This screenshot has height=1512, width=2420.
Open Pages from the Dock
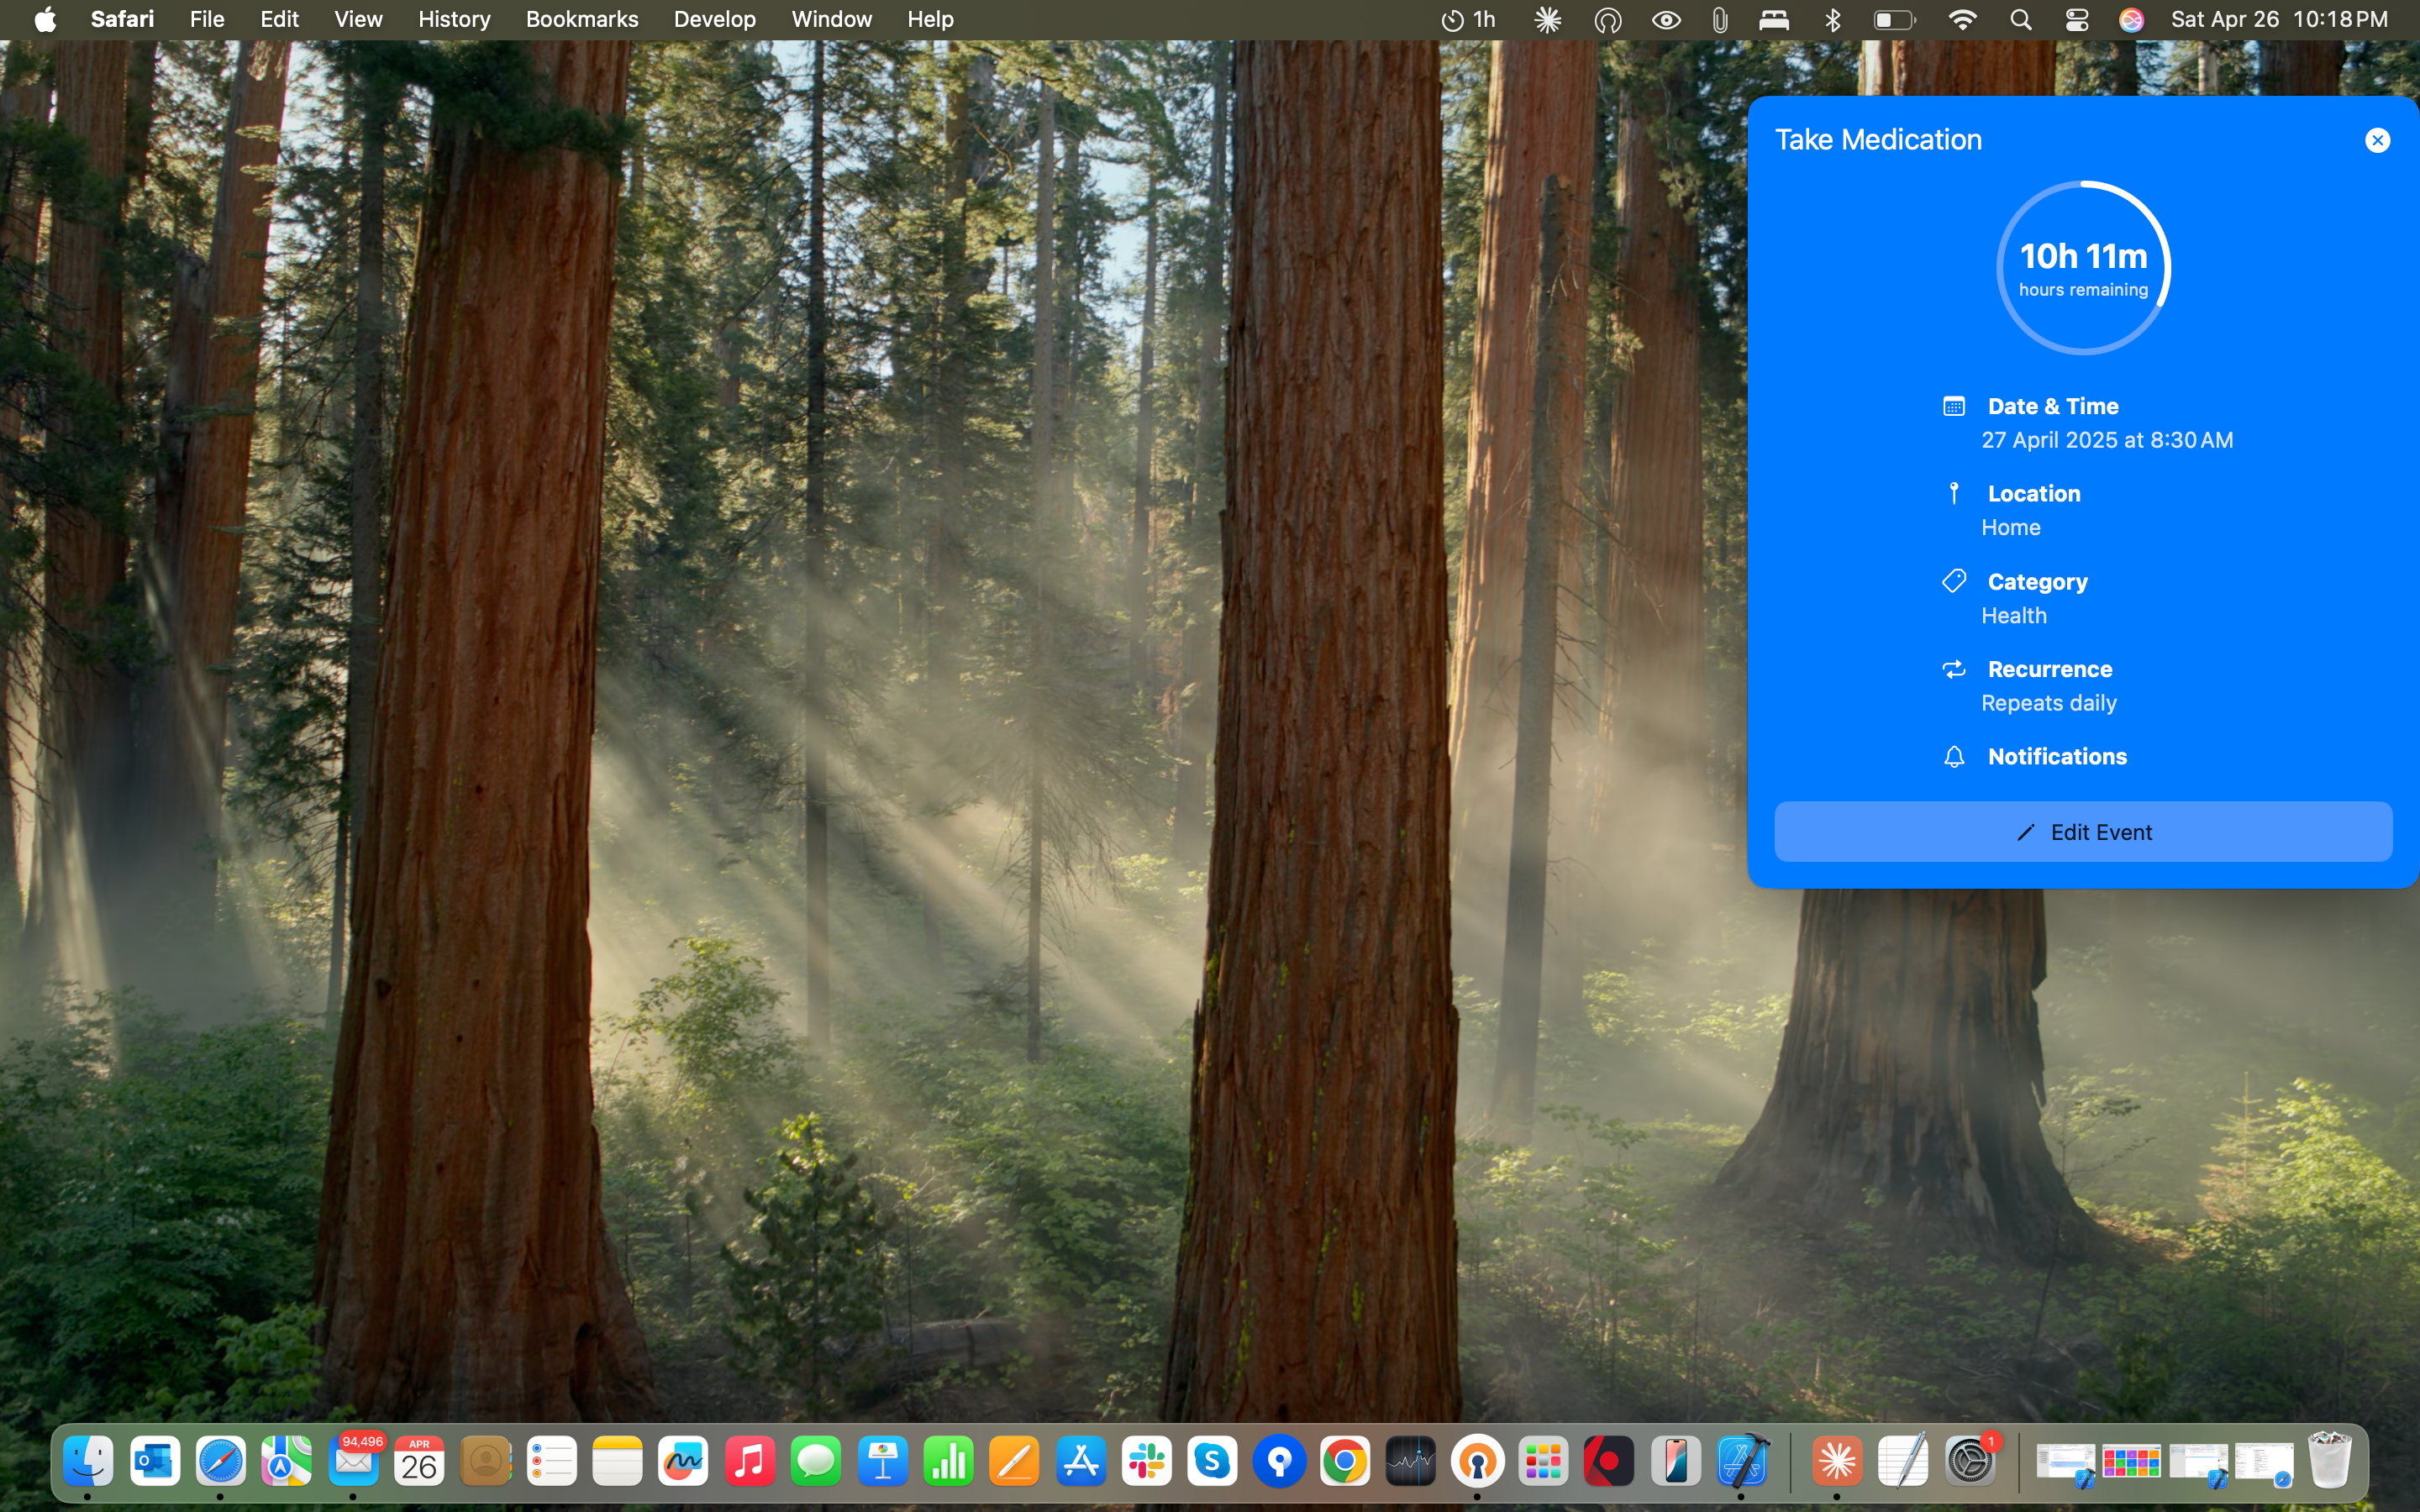click(1014, 1462)
